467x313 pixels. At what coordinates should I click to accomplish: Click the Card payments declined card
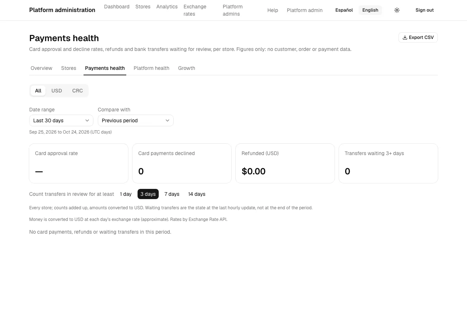[182, 163]
